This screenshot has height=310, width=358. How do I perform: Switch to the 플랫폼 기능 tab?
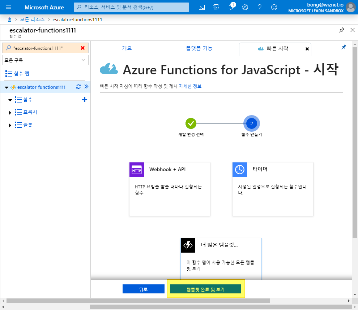click(x=199, y=48)
